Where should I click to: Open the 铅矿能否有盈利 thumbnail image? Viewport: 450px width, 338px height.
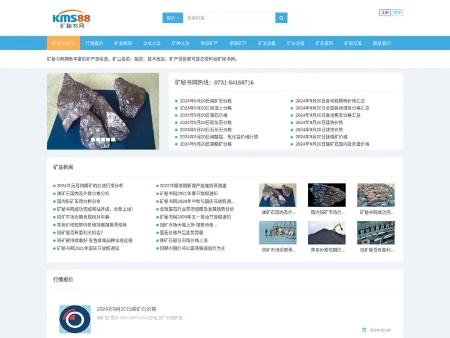376,232
